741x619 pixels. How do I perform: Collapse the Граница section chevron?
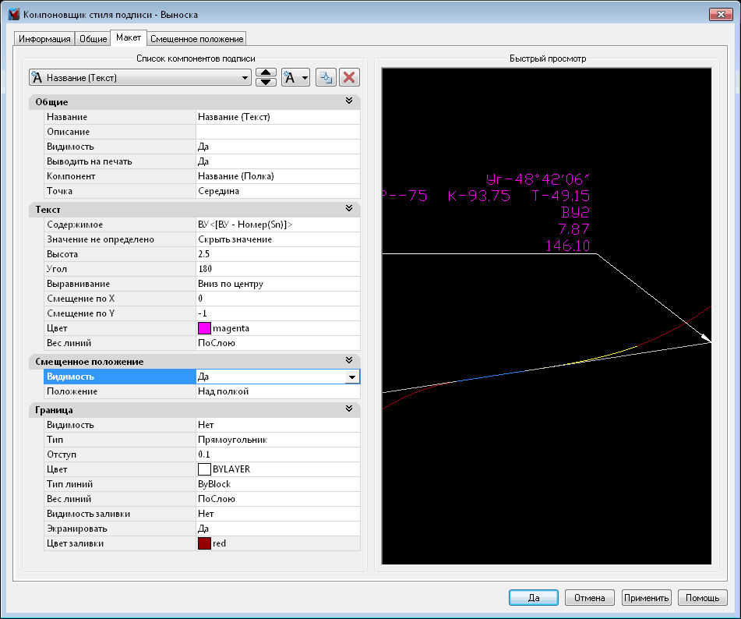(349, 409)
